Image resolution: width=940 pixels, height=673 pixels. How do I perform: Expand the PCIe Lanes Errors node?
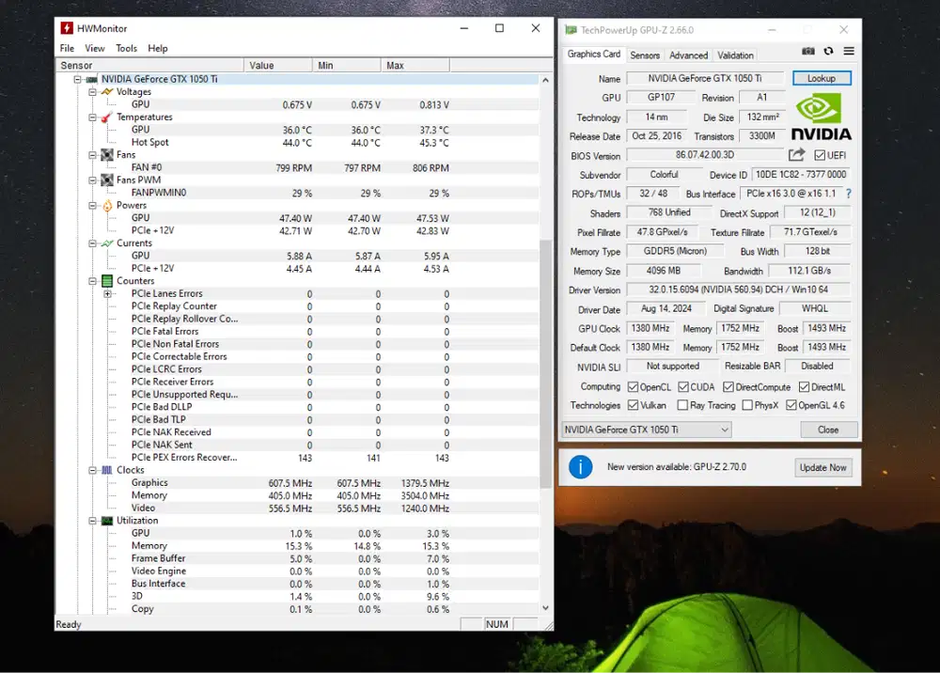pos(107,293)
